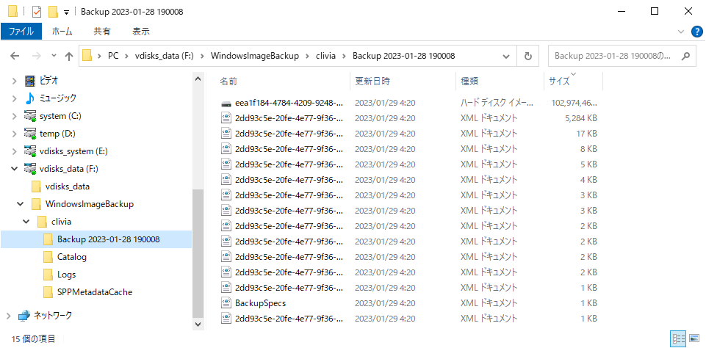Screen dimensions: 706x348
Task: Refresh the current folder view
Action: [x=528, y=57]
